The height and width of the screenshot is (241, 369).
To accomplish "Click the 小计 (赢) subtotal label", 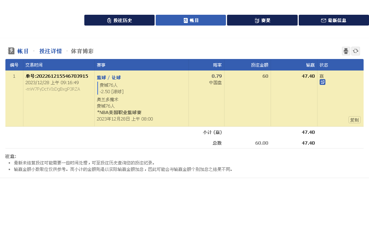I will (212, 132).
